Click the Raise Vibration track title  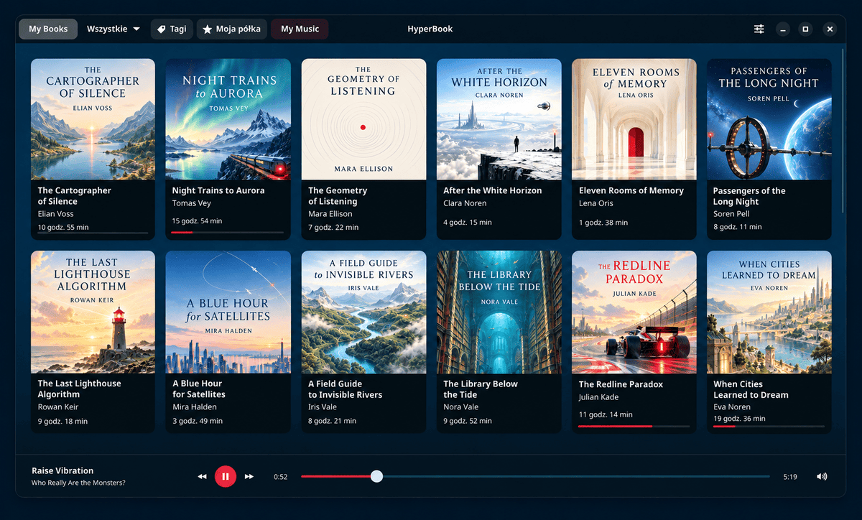click(x=62, y=470)
